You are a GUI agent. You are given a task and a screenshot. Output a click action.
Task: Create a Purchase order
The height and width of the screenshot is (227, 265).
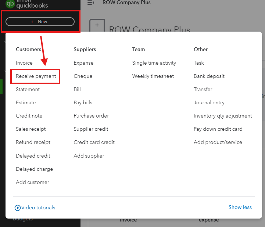(x=91, y=116)
